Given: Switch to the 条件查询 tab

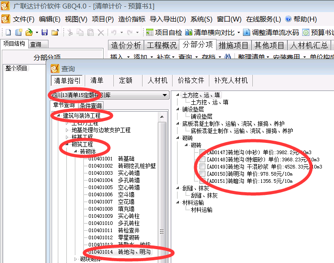Looking at the screenshot, I should pos(91,105).
